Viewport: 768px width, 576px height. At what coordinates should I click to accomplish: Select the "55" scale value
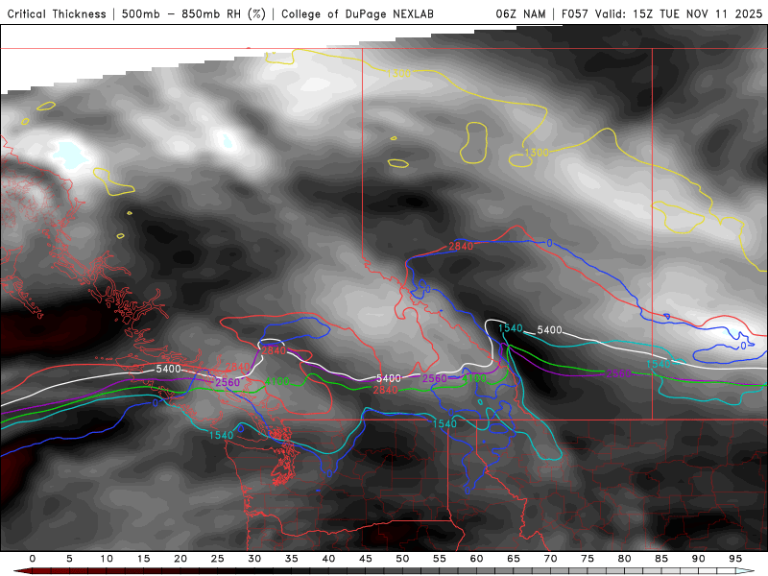click(x=440, y=559)
